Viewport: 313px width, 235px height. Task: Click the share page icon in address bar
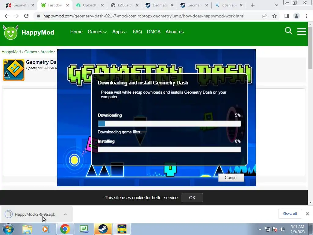coord(265,16)
